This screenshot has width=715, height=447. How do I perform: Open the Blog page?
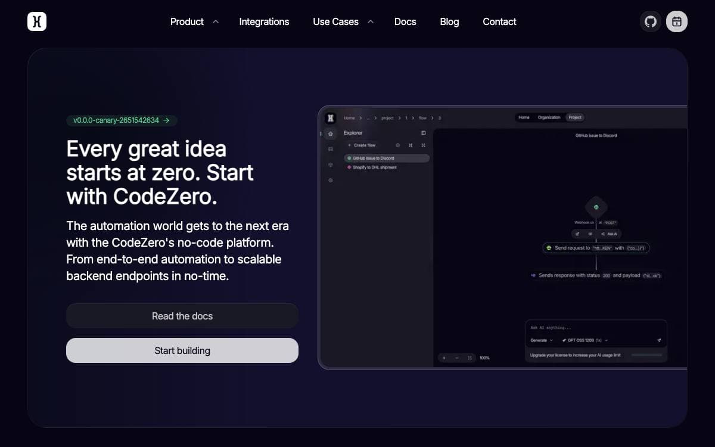click(x=449, y=21)
